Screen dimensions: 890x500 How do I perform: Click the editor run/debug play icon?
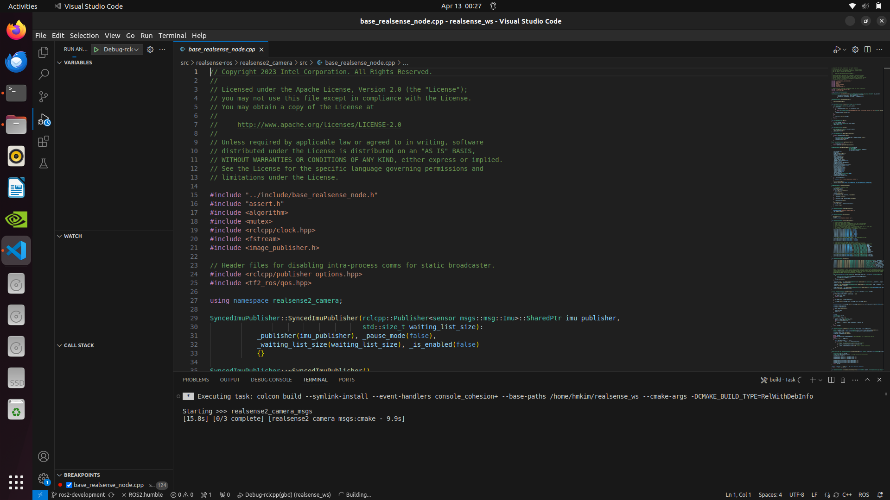837,50
